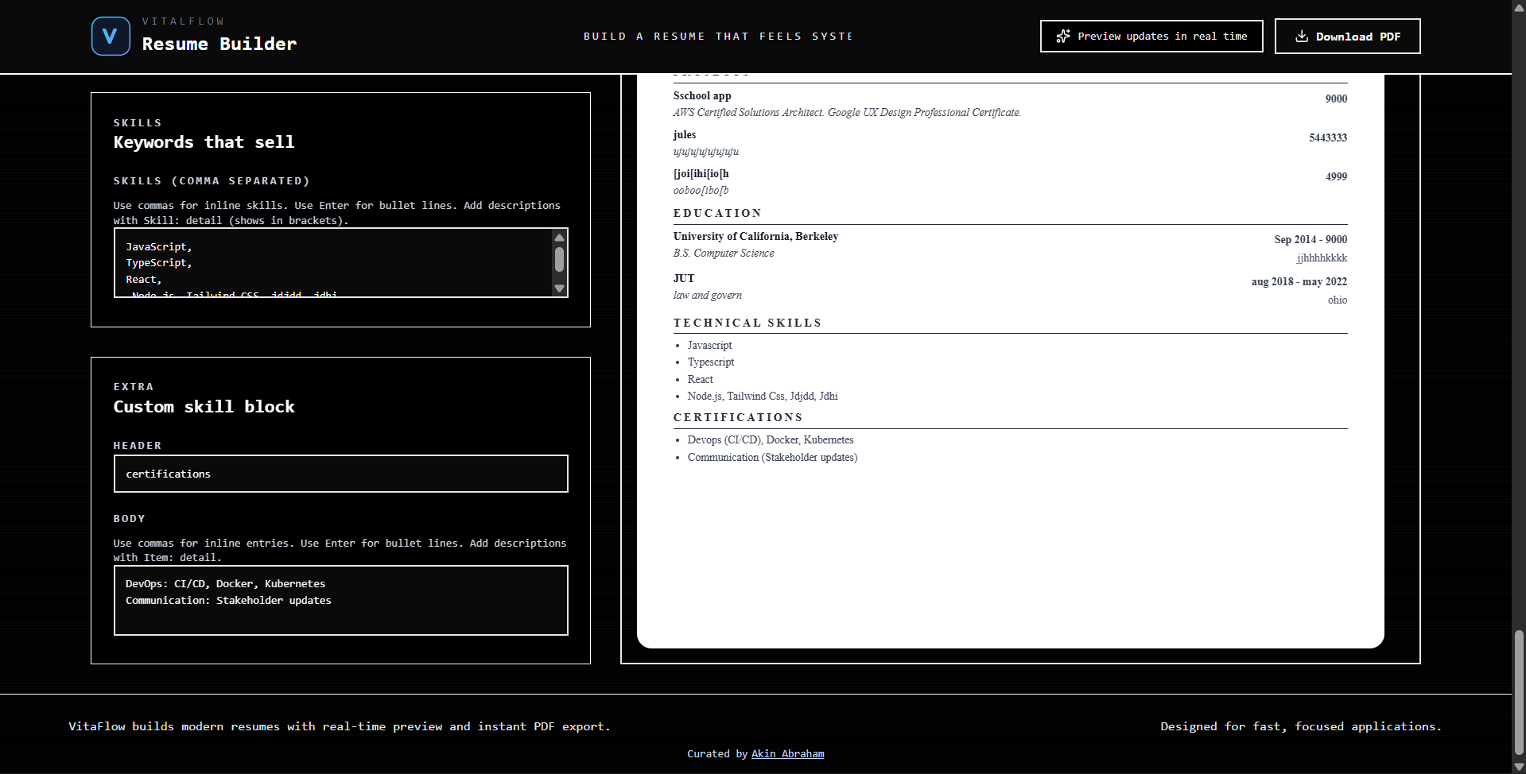Image resolution: width=1526 pixels, height=774 pixels.
Task: Click the download arrow icon beside "Download PDF"
Action: tap(1302, 36)
